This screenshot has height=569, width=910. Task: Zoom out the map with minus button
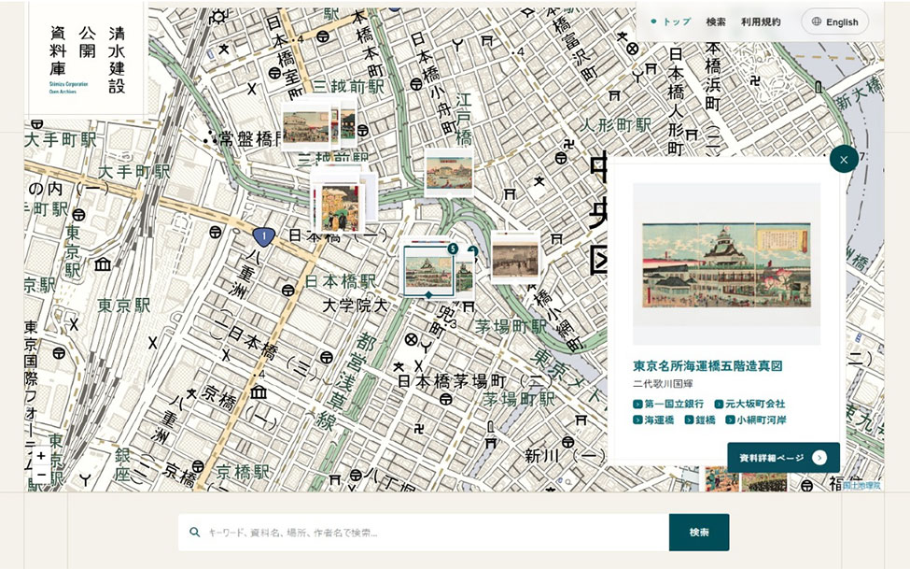(41, 474)
